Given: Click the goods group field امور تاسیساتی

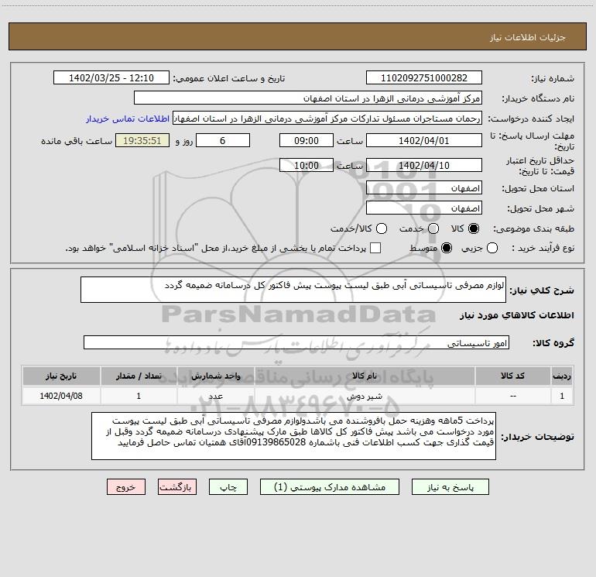Looking at the screenshot, I should [296, 342].
